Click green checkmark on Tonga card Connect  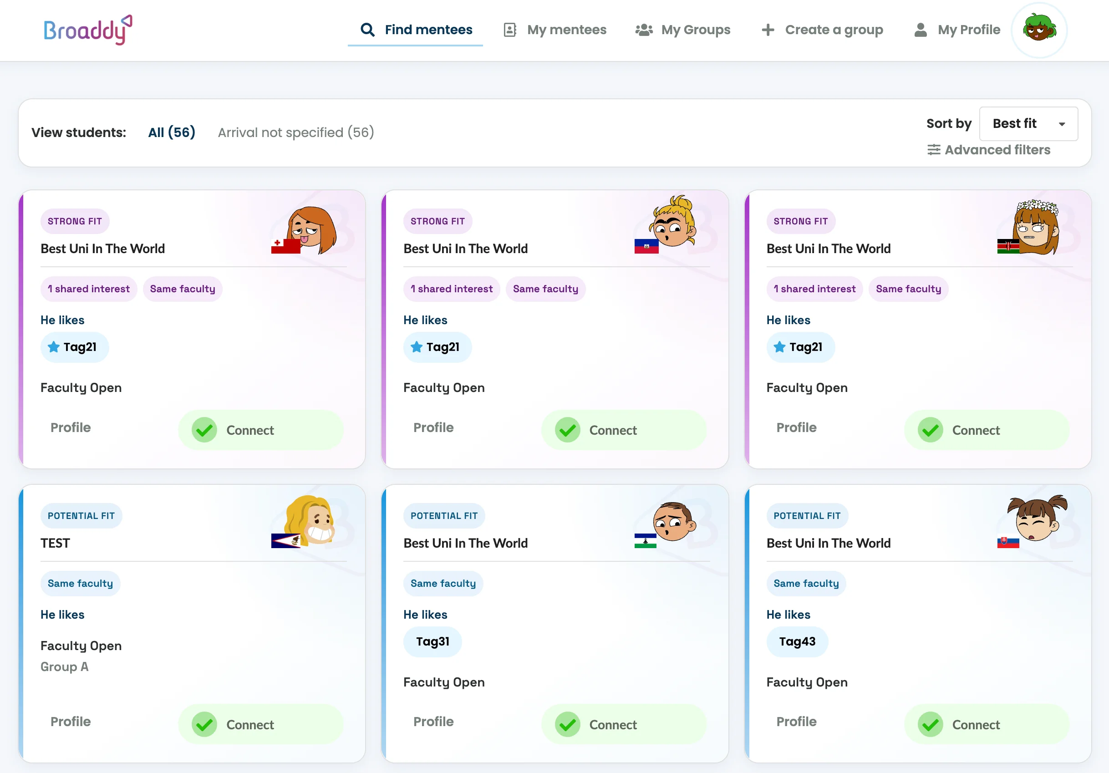[204, 430]
